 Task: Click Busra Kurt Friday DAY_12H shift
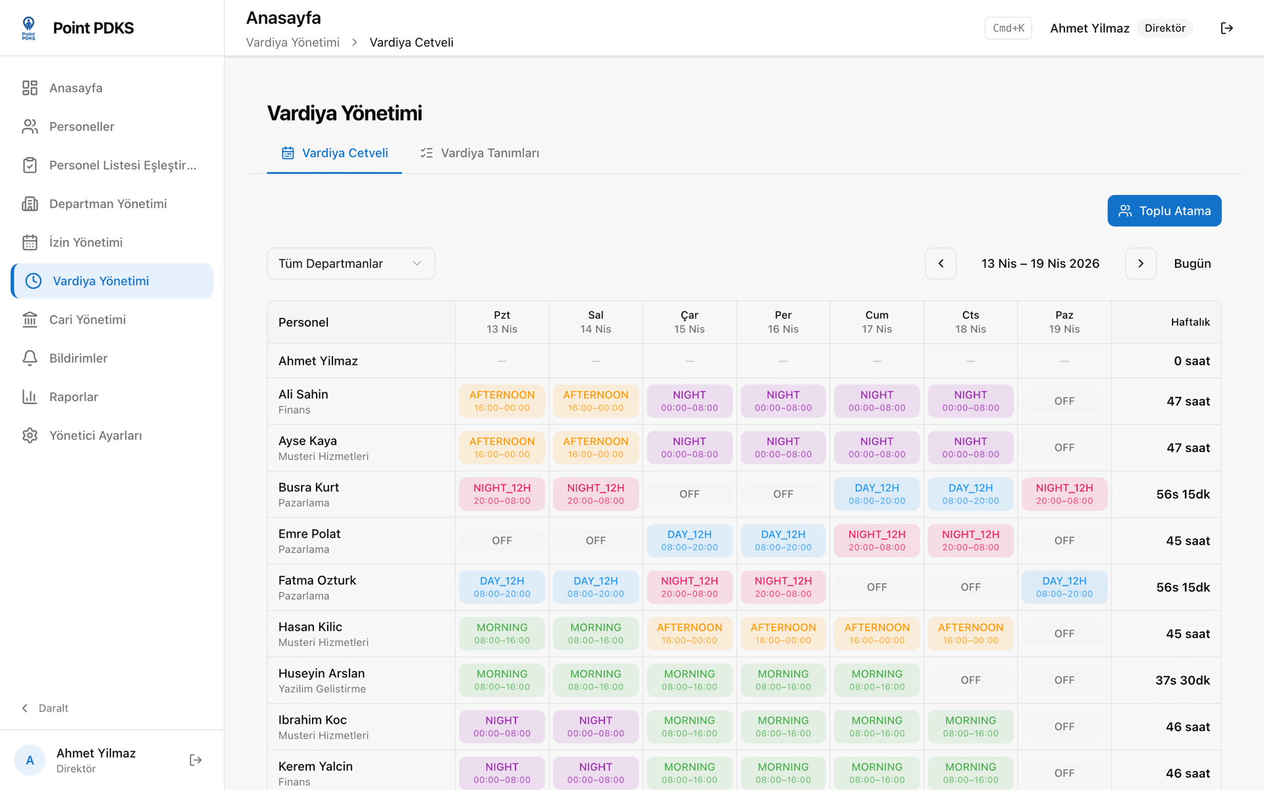click(x=877, y=494)
